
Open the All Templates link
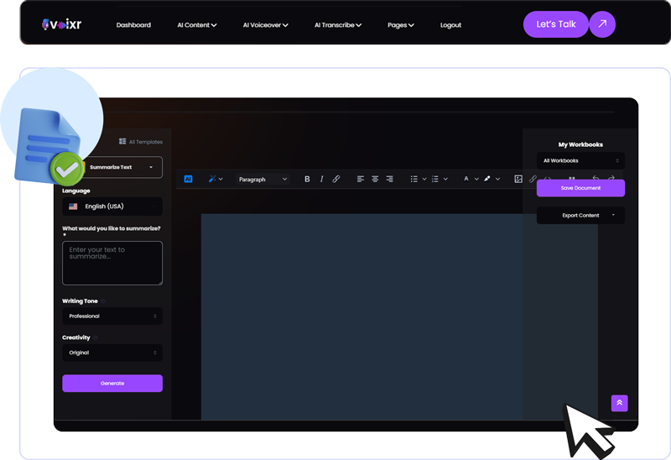tap(141, 142)
